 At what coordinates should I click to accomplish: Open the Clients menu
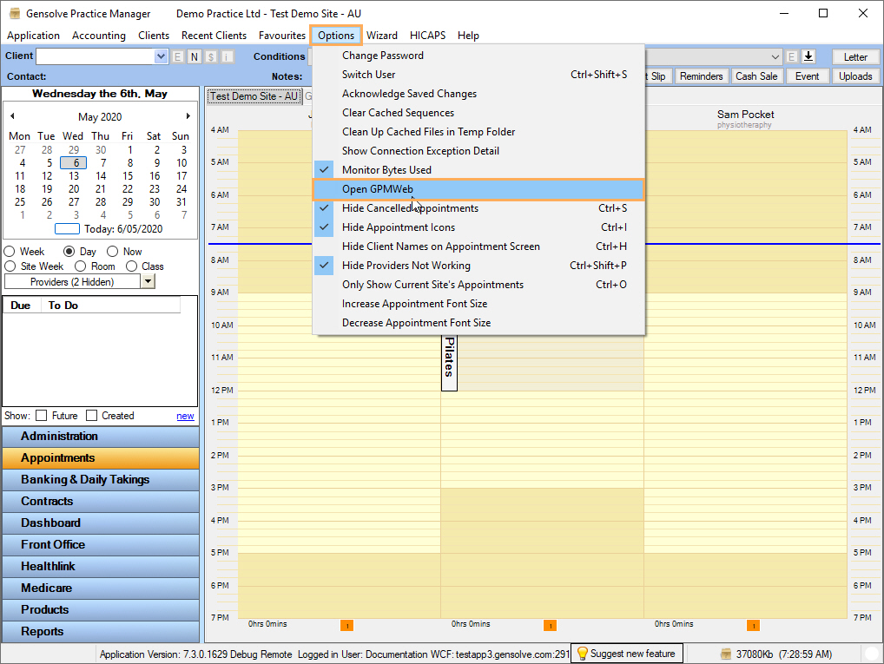click(x=154, y=36)
